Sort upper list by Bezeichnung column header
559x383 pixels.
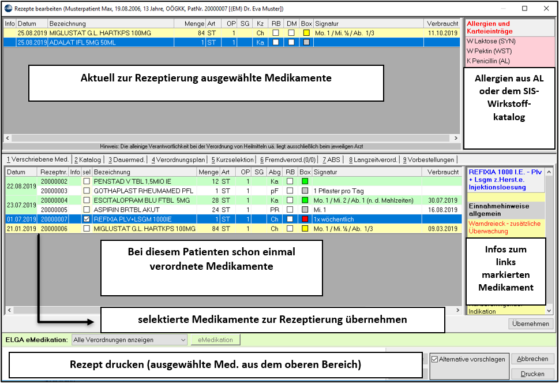pos(111,24)
